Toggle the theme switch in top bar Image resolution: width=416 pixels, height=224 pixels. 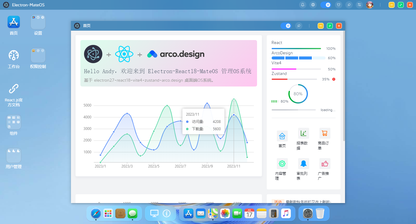point(326,5)
